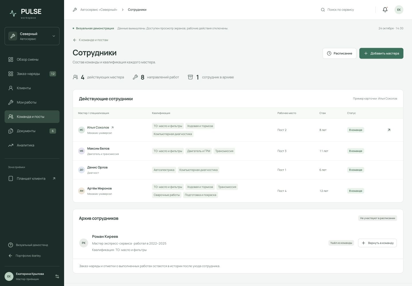Go to Клиенты section
412x286 pixels.
click(x=32, y=88)
